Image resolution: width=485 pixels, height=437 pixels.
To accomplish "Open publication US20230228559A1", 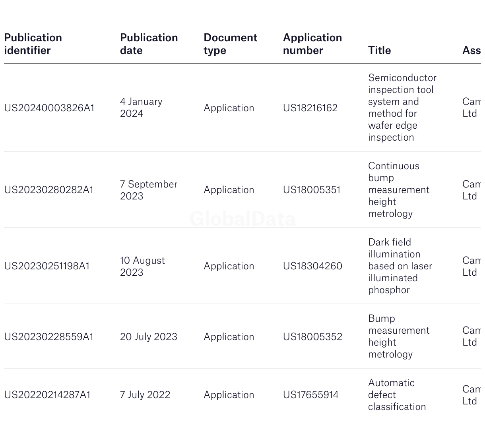I will coord(49,337).
